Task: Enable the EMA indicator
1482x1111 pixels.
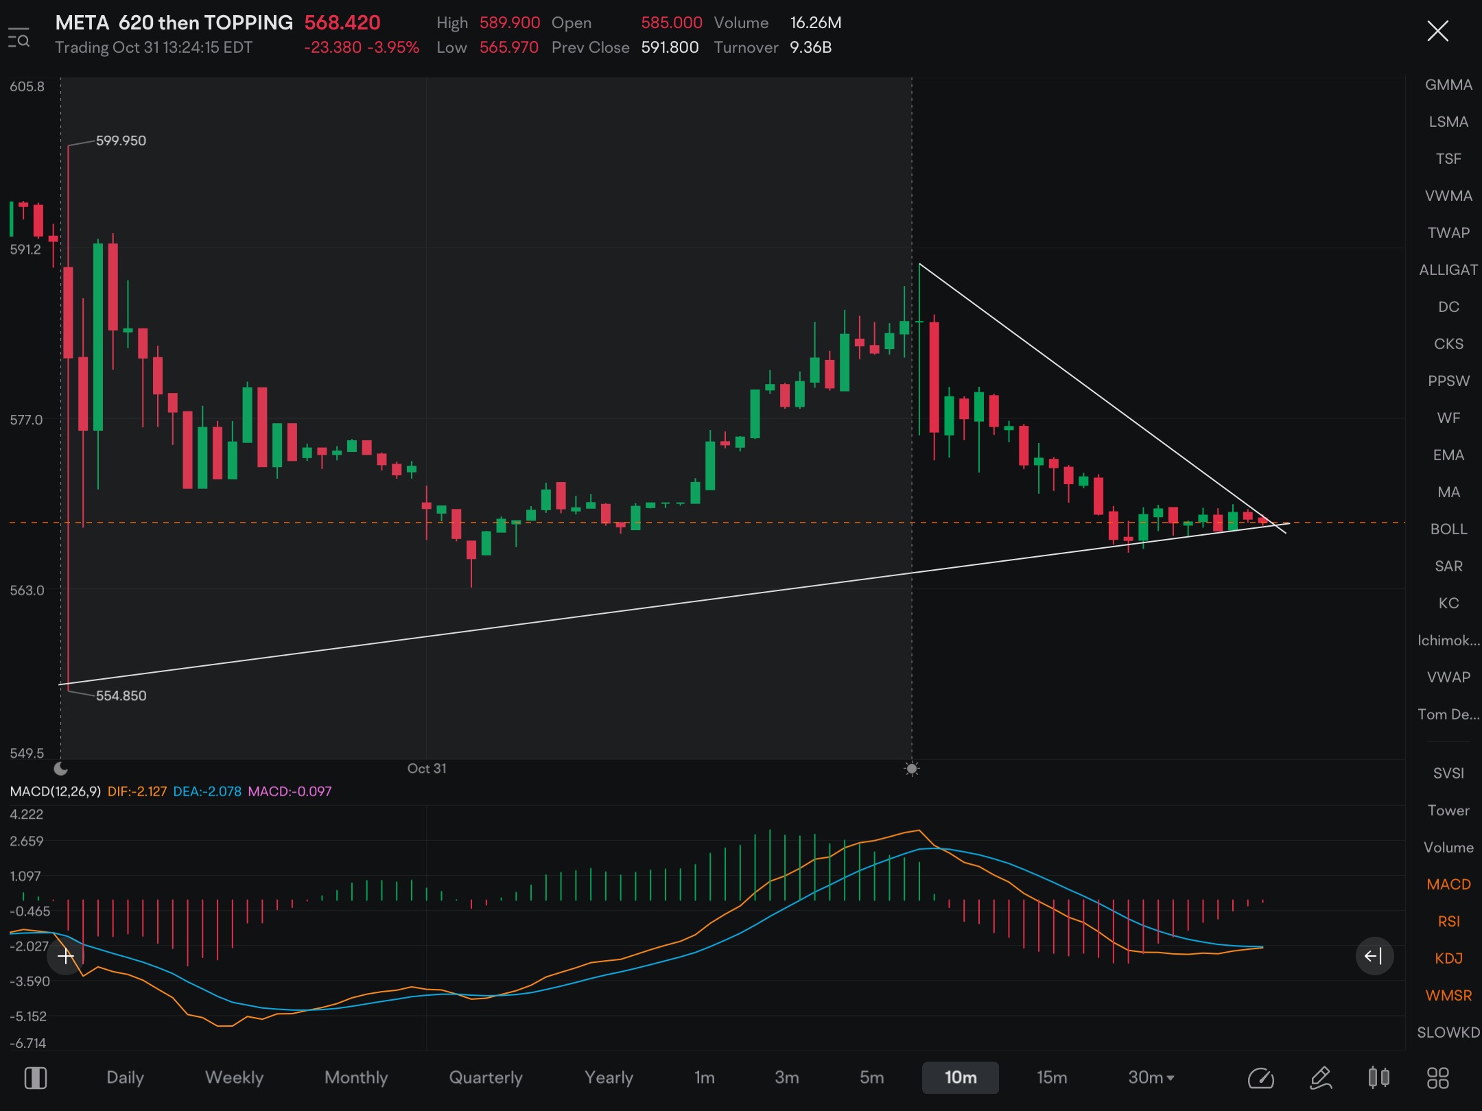Action: point(1448,455)
